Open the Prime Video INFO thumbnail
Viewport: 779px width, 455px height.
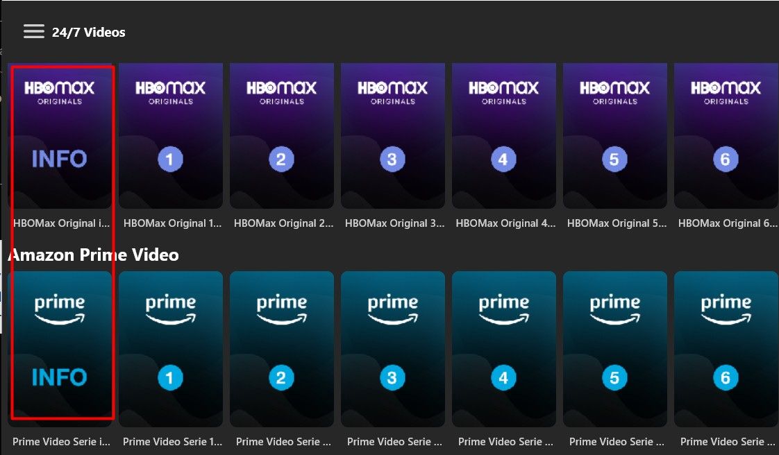pos(60,349)
